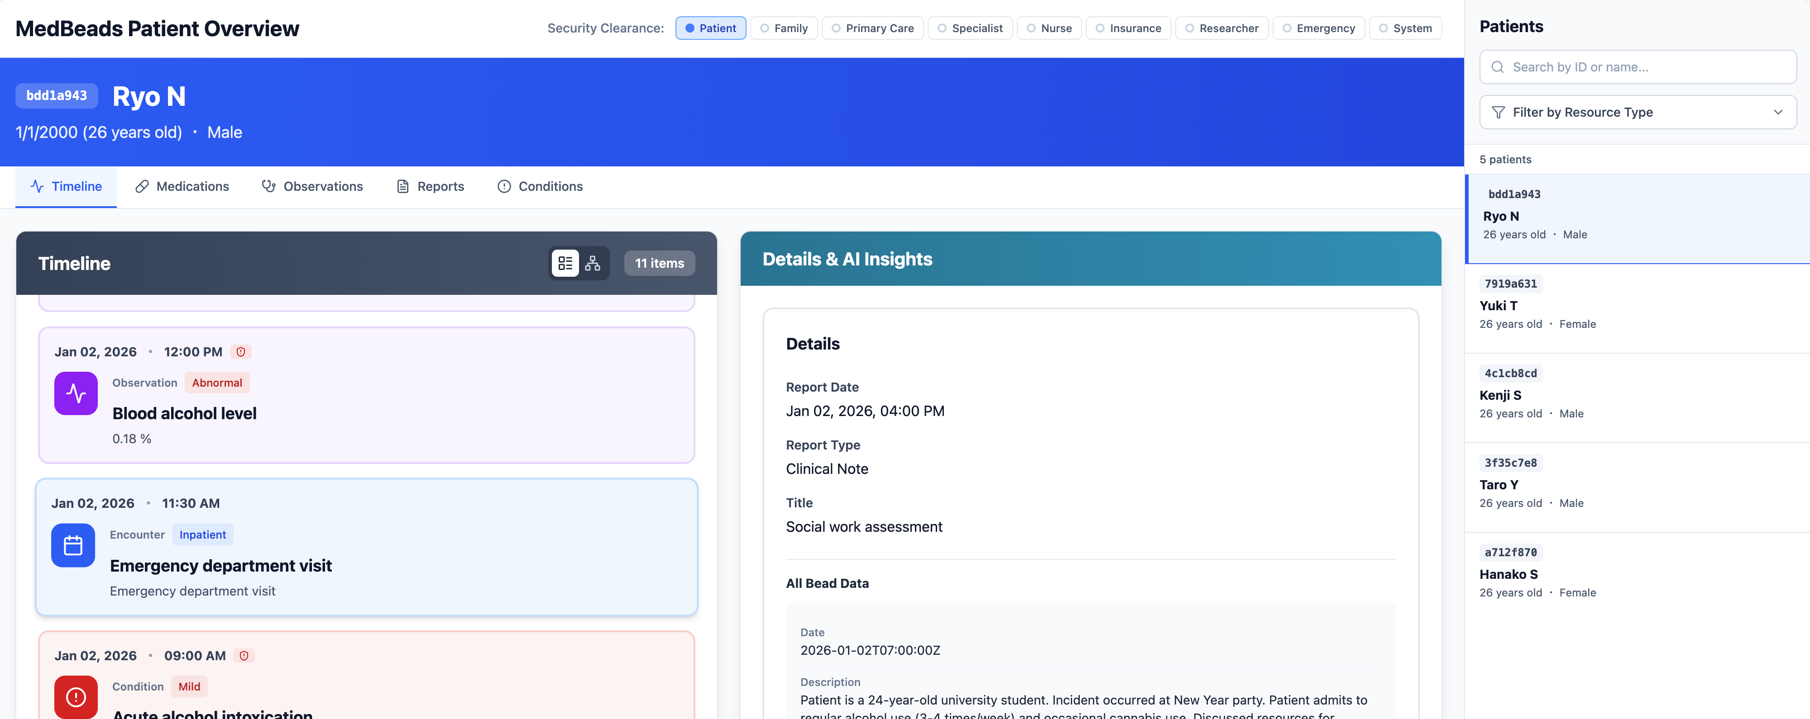Click the funnel icon in resource filter
This screenshot has height=719, width=1810.
[1498, 112]
